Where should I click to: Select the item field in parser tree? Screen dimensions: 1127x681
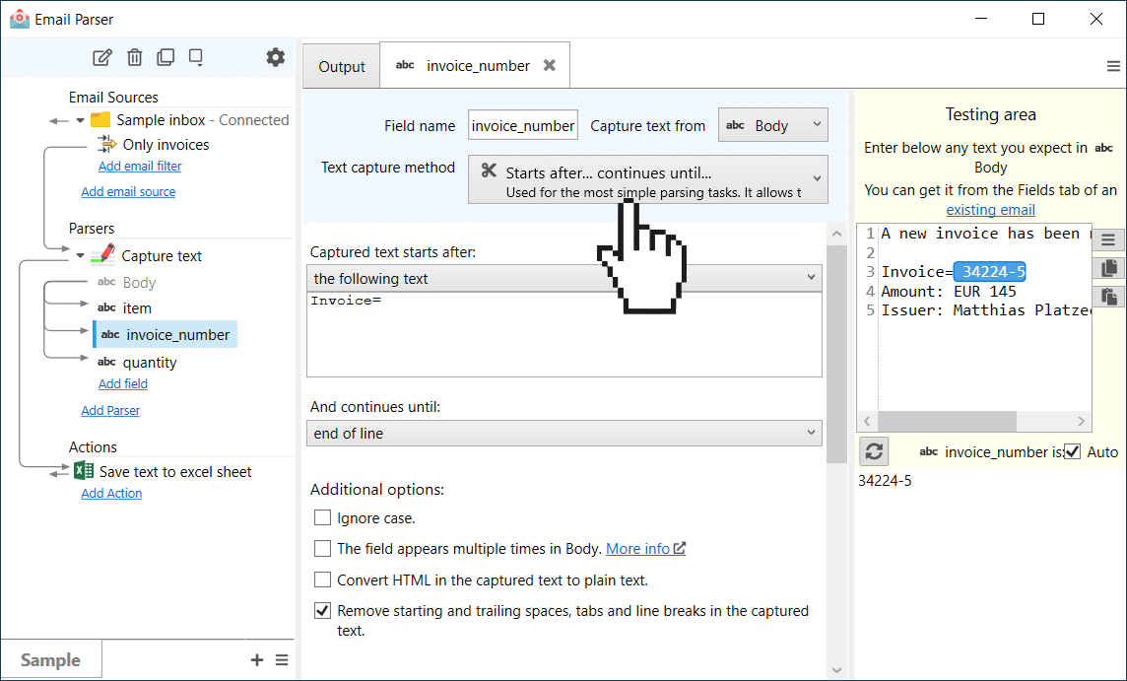coord(124,307)
